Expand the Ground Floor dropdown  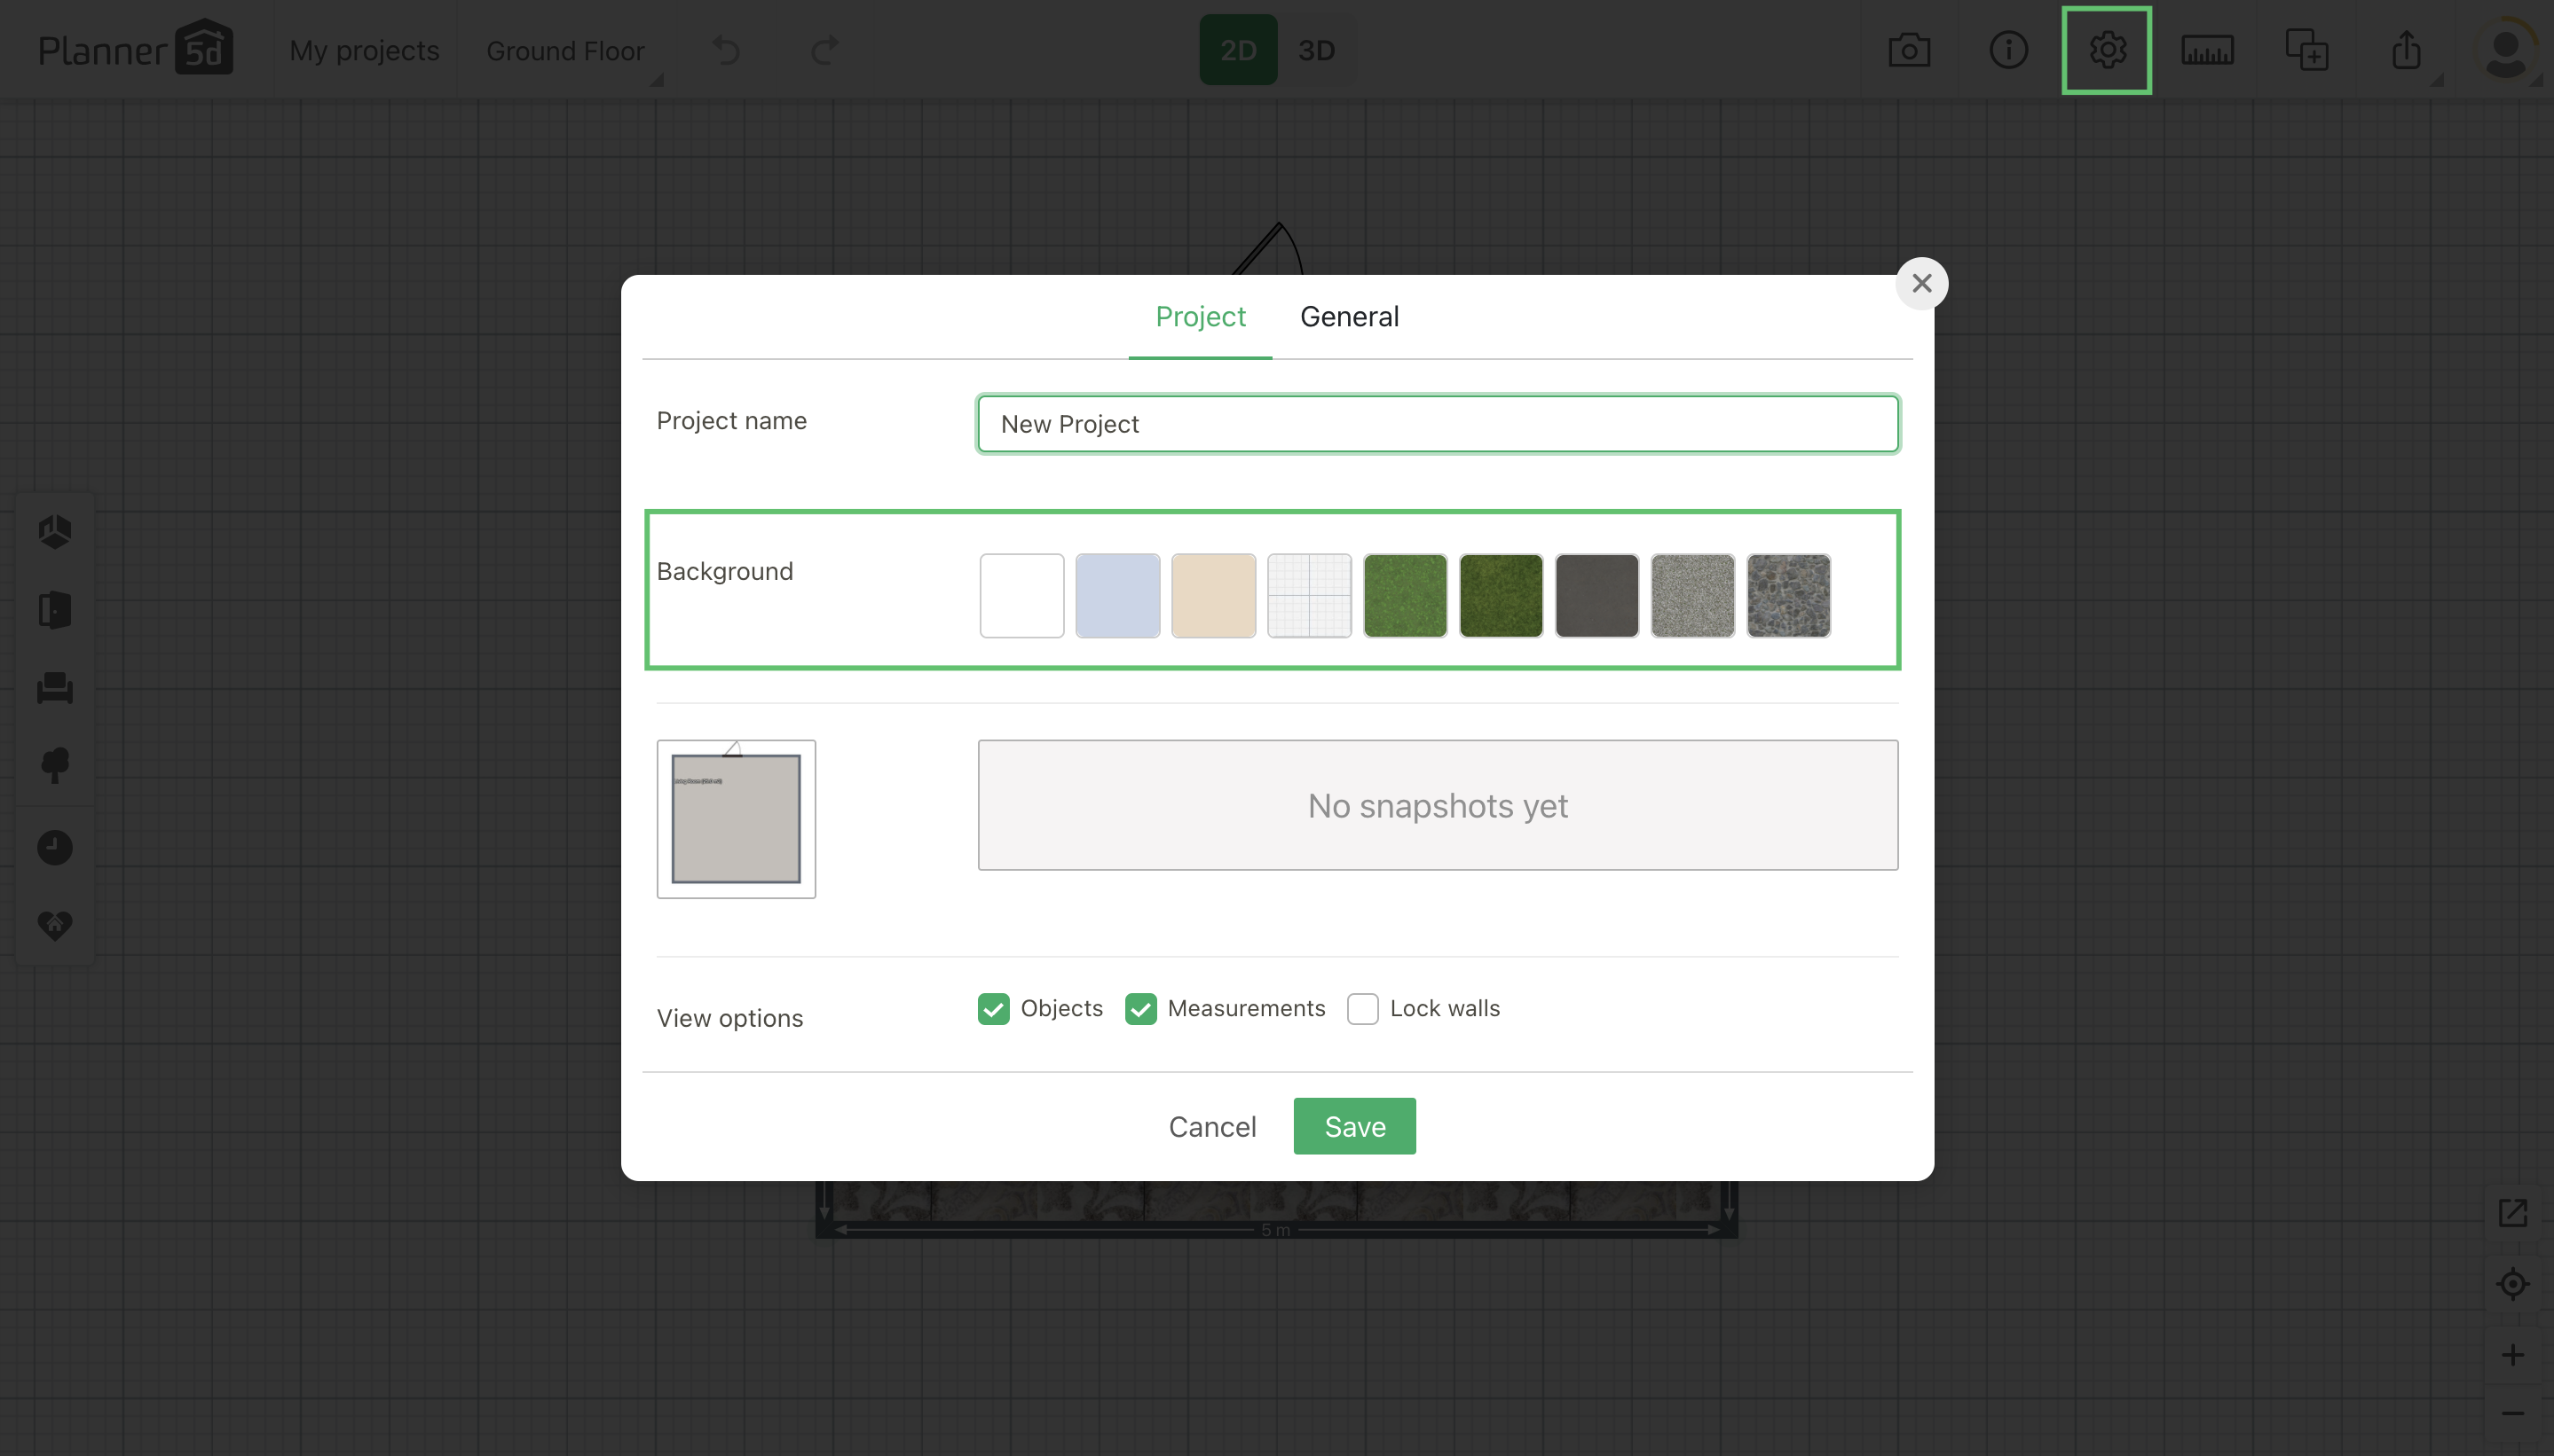565,51
